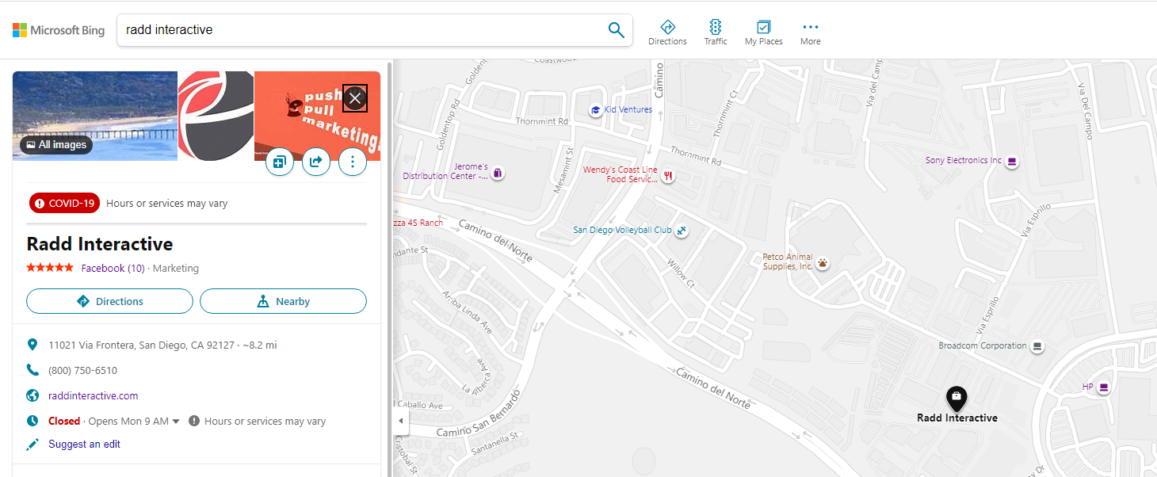
Task: Click the Sony Electronics Inc label
Action: tap(964, 160)
